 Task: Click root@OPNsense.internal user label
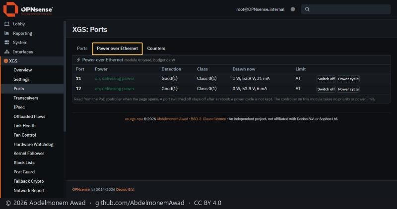pos(260,9)
